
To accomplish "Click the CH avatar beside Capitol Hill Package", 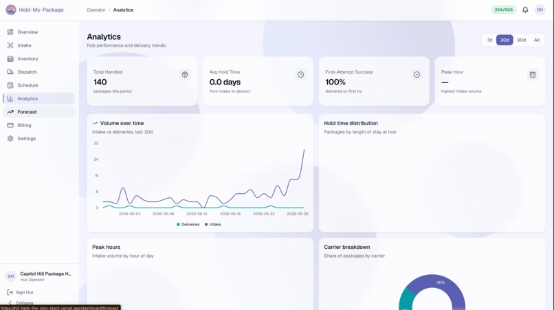I will (11, 276).
